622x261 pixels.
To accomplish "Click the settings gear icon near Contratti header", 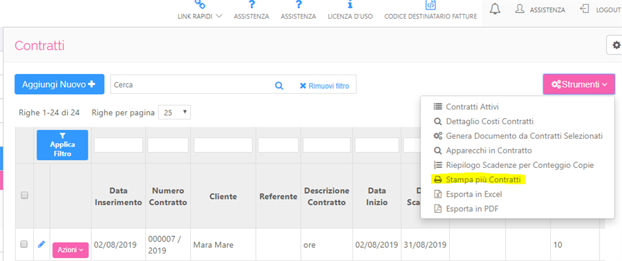I will (x=616, y=45).
